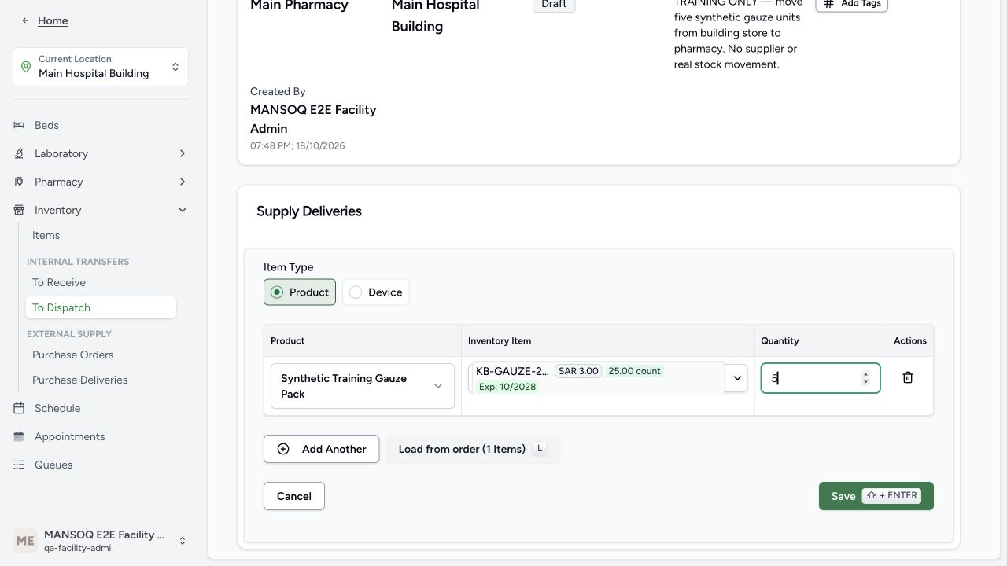Click the Beds bed icon in the sidebar

click(19, 125)
